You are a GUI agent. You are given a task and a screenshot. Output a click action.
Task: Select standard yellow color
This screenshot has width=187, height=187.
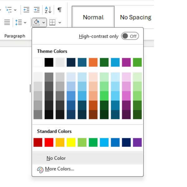(71, 142)
